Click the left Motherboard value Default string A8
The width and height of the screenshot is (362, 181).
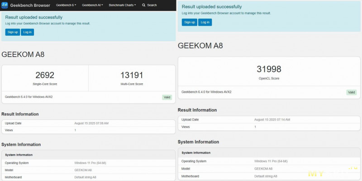[85, 177]
